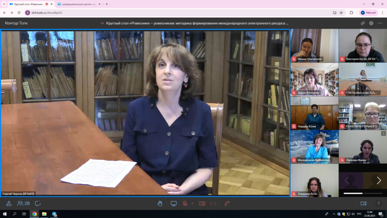Leave the call with red phone icon

point(227,204)
